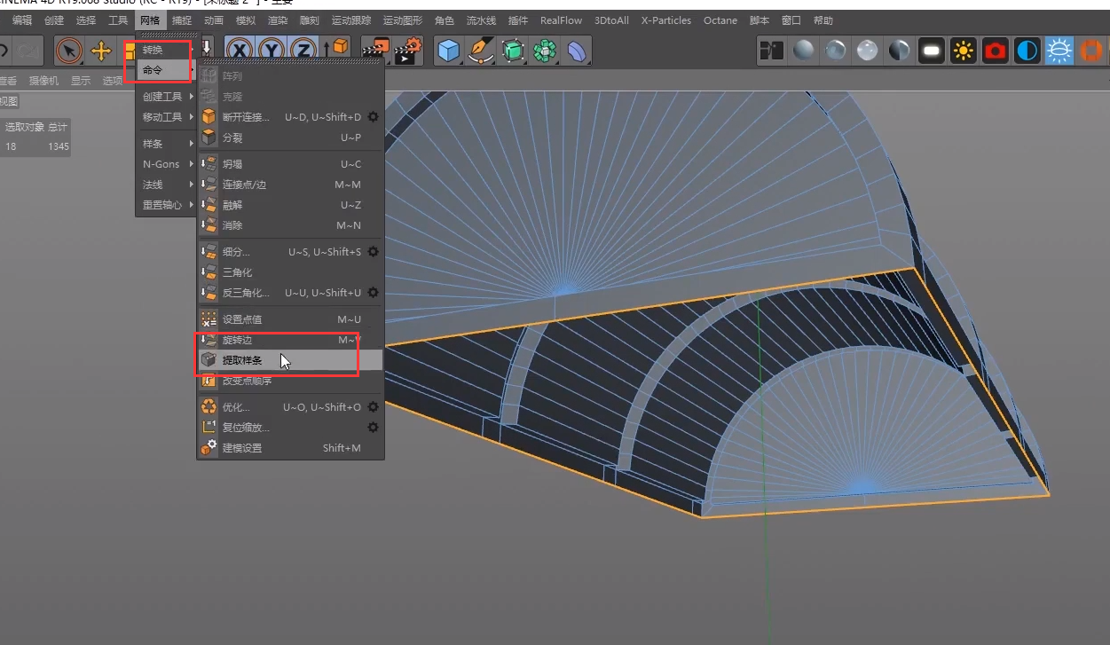Click the green array cloner icon

pyautogui.click(x=544, y=51)
